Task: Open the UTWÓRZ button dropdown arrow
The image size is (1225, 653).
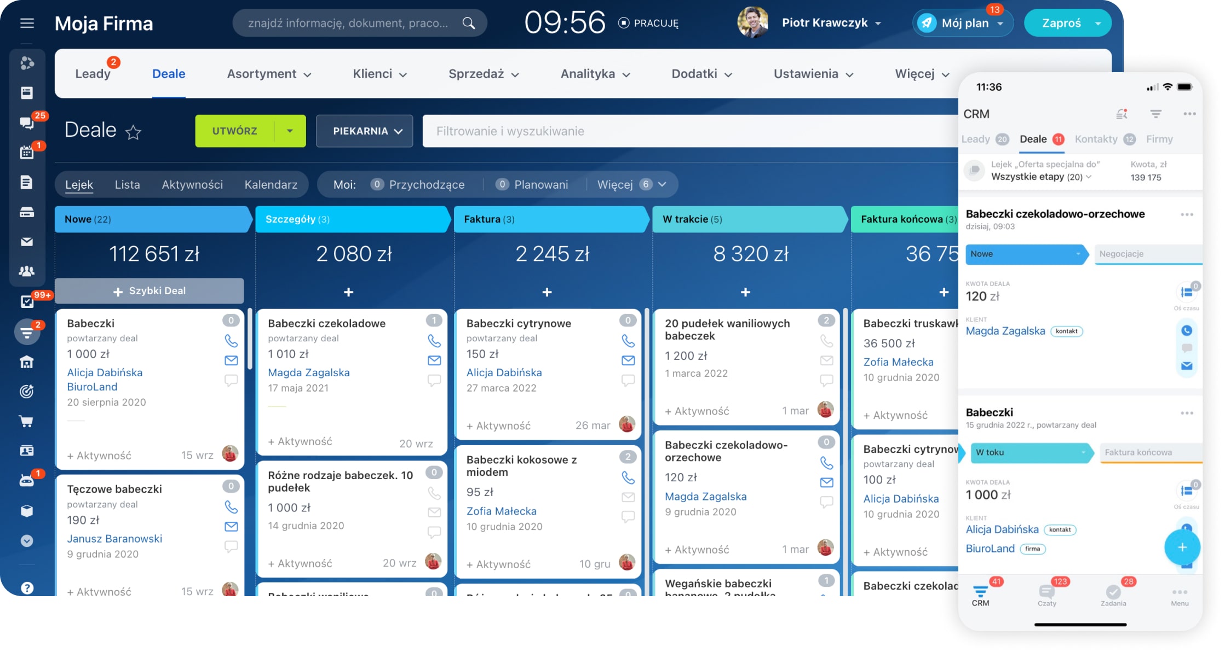Action: coord(290,131)
